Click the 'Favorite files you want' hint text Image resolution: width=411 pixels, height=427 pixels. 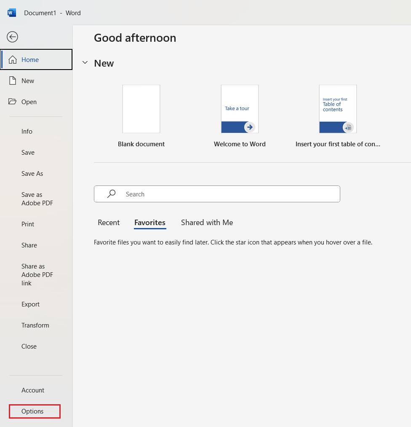[x=233, y=242]
